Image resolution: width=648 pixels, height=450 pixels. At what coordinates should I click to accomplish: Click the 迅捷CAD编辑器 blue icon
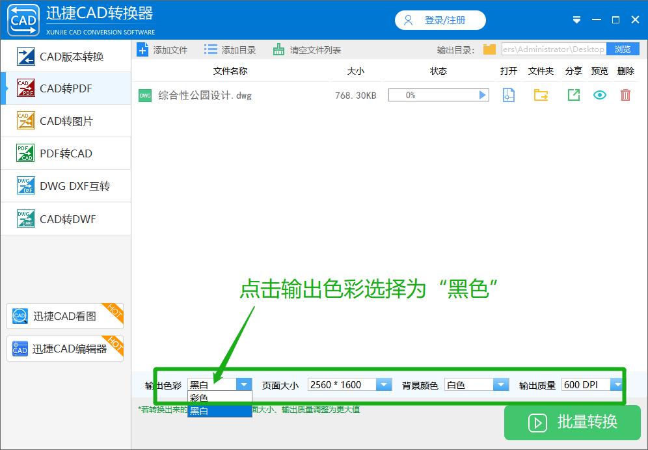(20, 349)
